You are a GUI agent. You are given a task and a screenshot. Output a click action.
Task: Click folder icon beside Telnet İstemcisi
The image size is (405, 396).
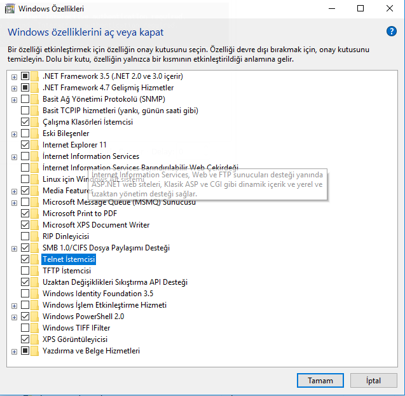point(34,259)
